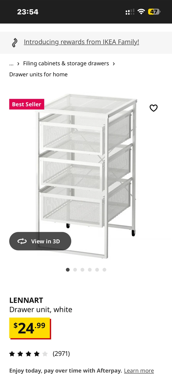The height and width of the screenshot is (374, 172).
Task: Select the last image carousel dot
Action: 104,270
